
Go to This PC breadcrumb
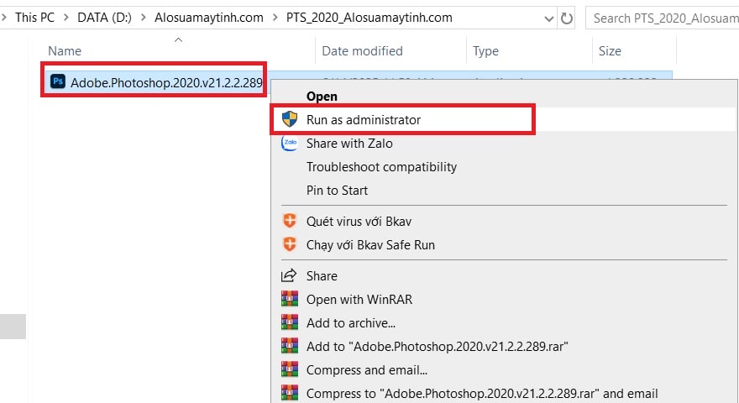pos(35,18)
